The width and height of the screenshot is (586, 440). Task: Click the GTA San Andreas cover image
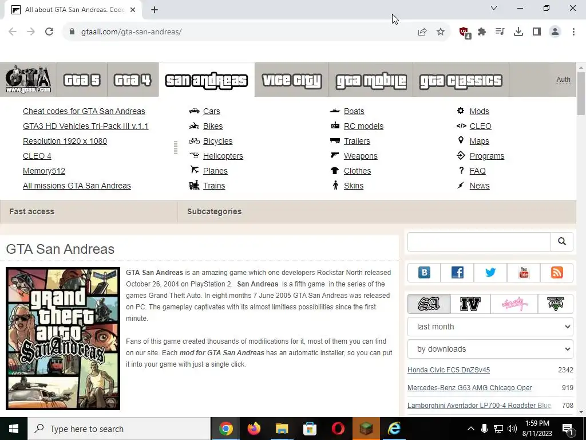(x=63, y=339)
